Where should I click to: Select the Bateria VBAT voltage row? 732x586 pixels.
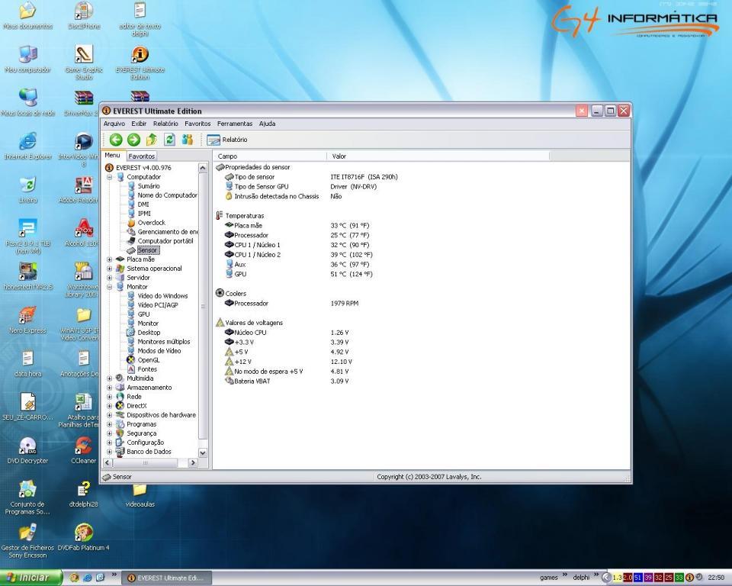click(287, 382)
